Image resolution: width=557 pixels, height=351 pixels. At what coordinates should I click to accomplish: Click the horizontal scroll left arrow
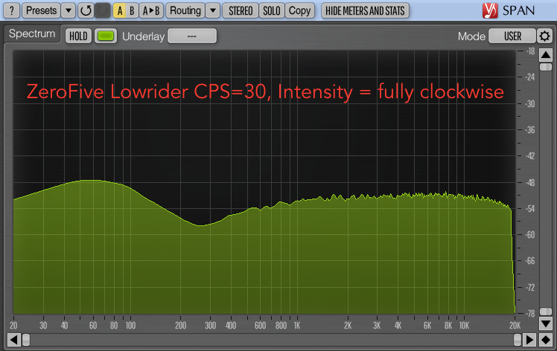pos(13,340)
